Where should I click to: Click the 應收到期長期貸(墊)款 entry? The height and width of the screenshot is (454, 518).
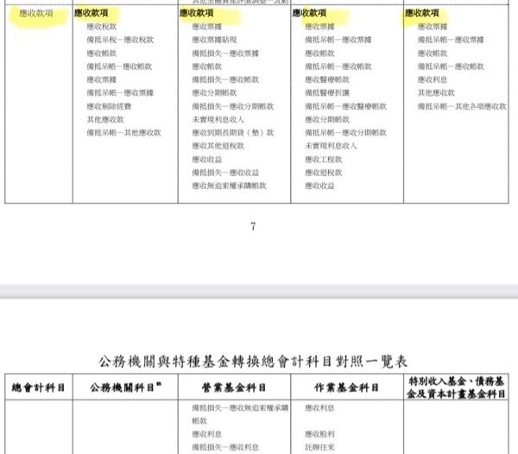(x=232, y=132)
